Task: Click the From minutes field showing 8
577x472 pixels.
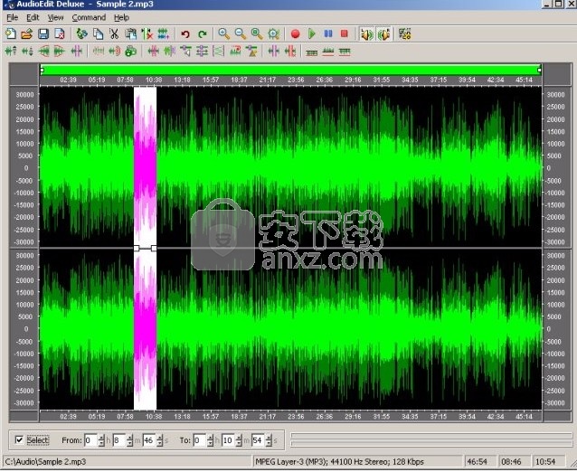Action: (x=119, y=440)
